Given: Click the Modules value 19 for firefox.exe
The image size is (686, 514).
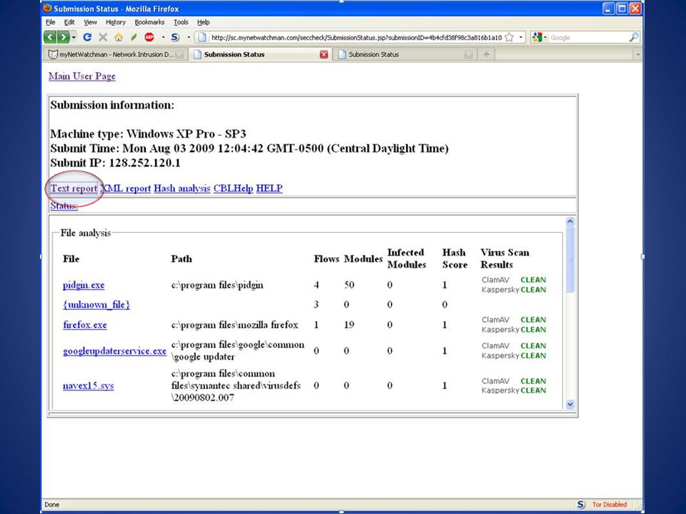Looking at the screenshot, I should [x=349, y=325].
